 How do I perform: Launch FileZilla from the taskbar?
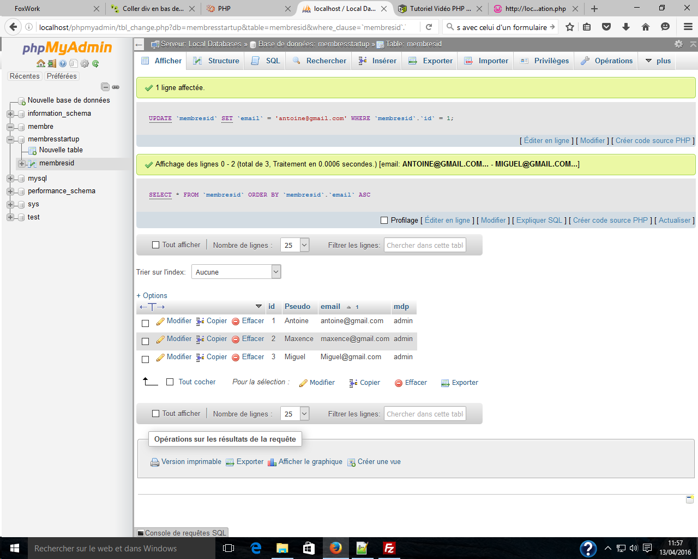tap(388, 548)
